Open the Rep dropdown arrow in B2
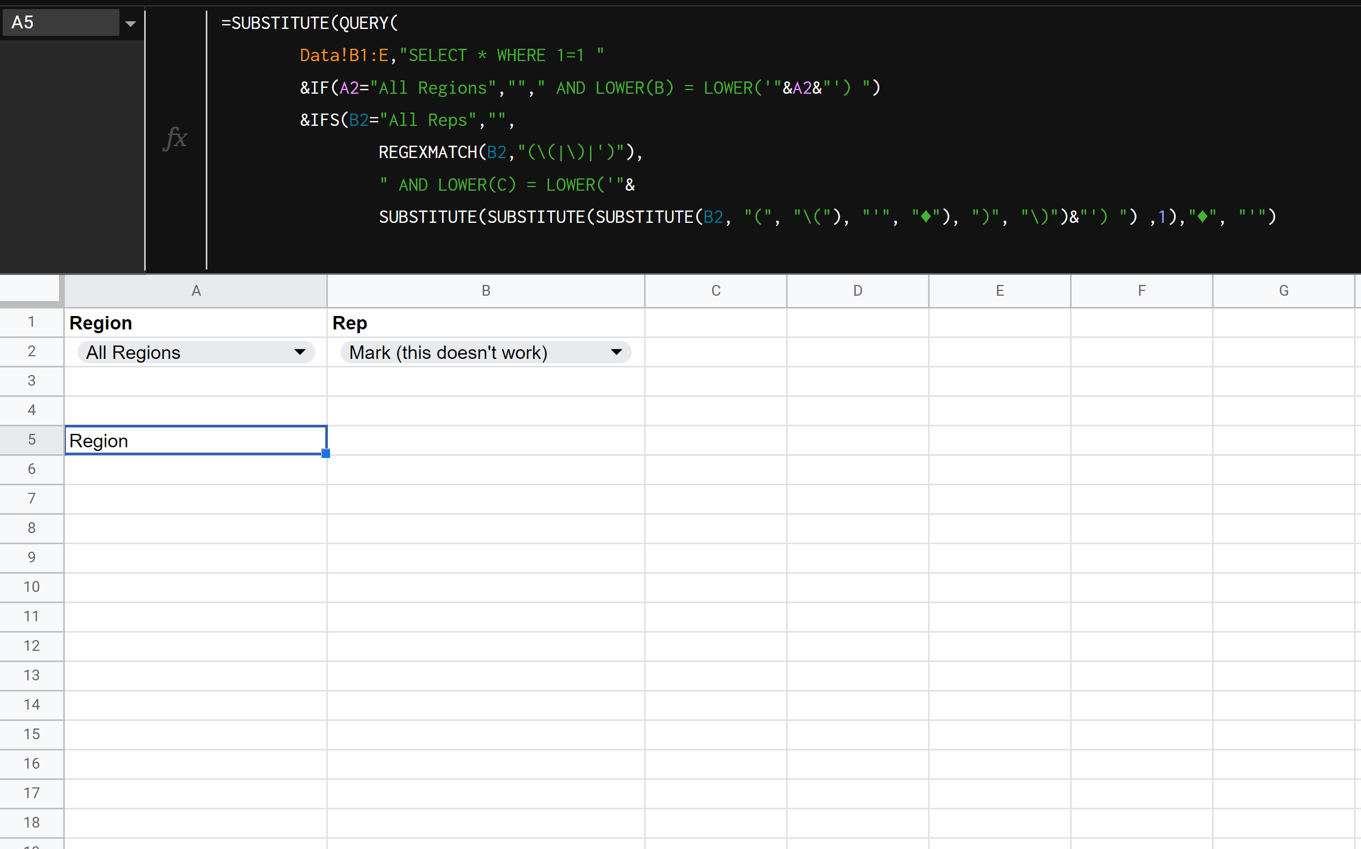This screenshot has height=849, width=1361. click(x=616, y=352)
